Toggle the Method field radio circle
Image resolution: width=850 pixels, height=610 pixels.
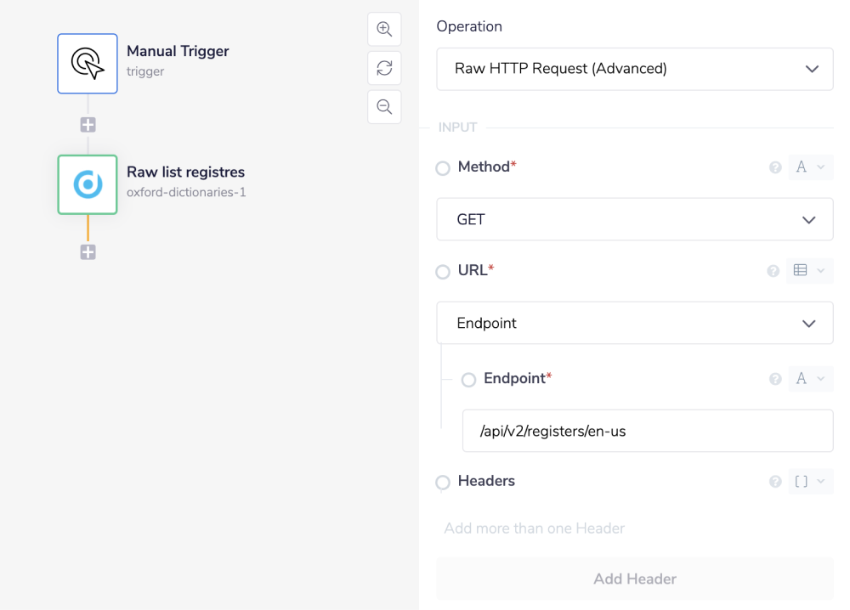443,168
